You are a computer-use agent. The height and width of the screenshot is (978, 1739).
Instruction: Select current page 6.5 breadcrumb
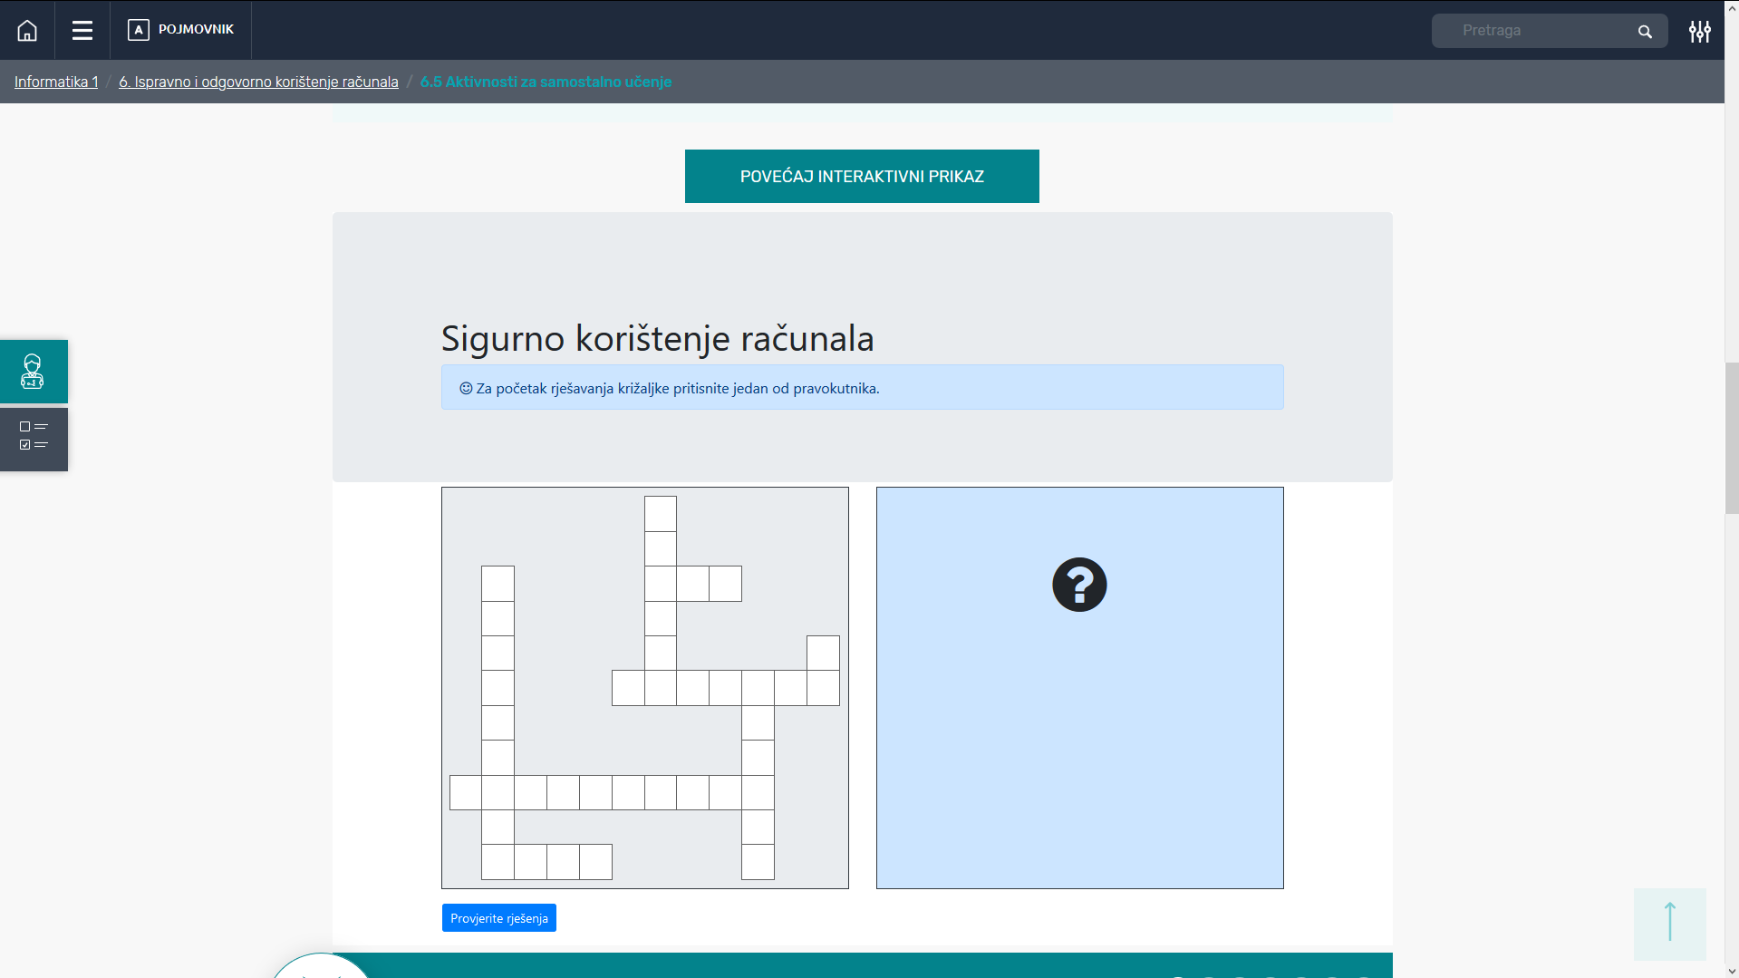coord(546,82)
